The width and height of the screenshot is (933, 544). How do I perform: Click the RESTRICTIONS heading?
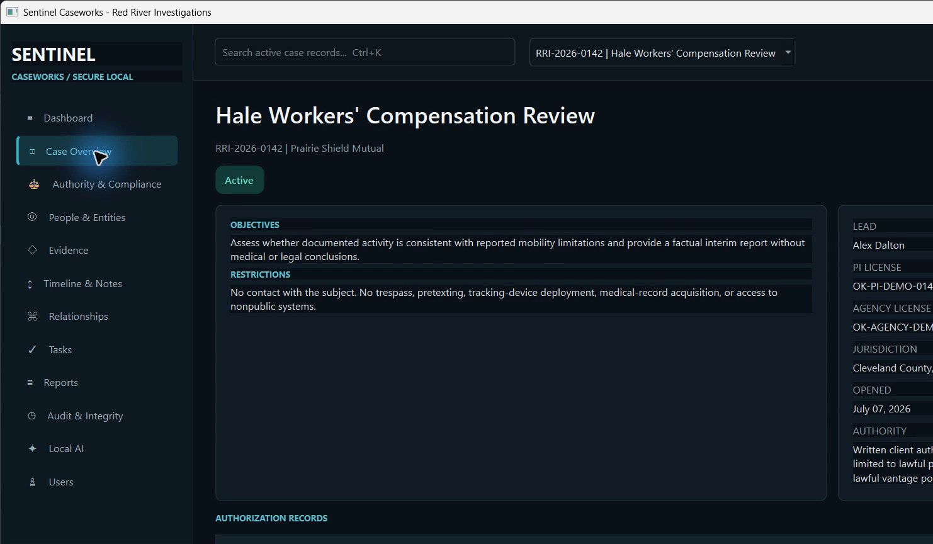point(260,275)
